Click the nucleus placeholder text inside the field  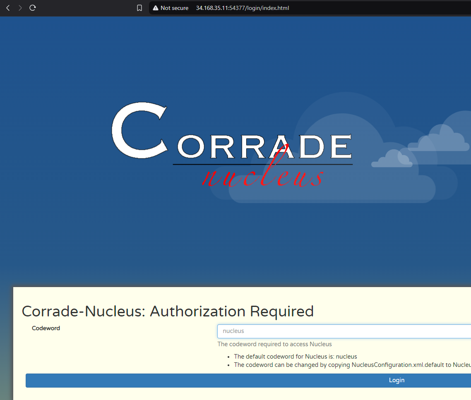coord(233,331)
